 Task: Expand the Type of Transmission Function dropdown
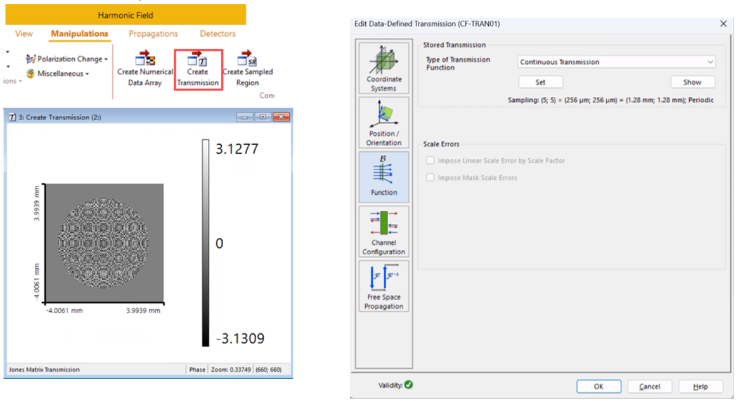click(x=616, y=62)
